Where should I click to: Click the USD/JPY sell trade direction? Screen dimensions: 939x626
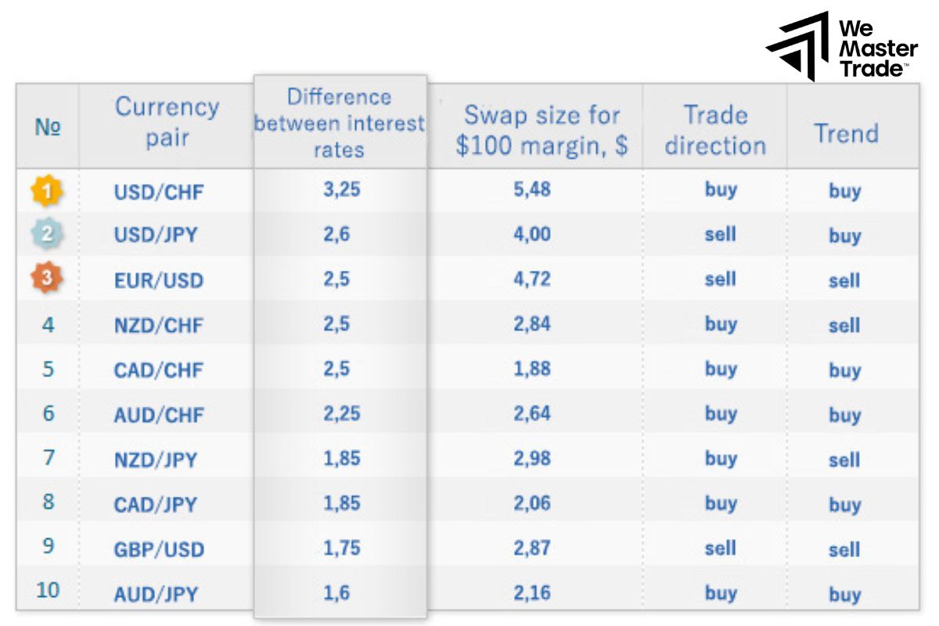coord(720,234)
